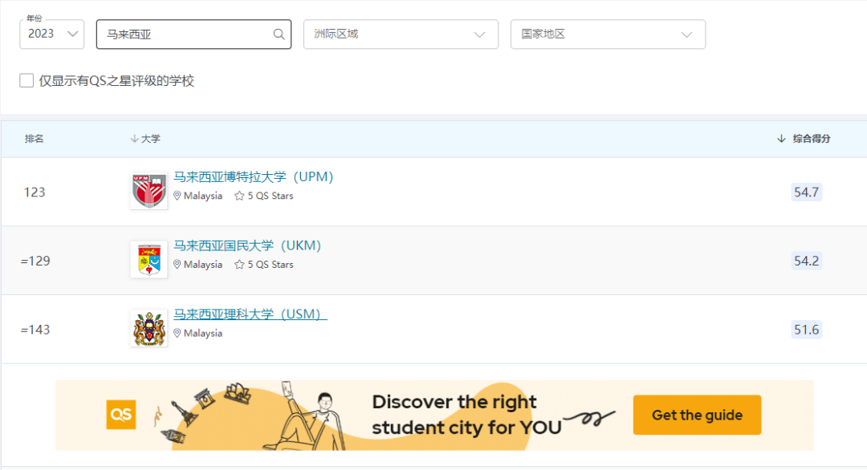Open 马来西亚国民大学 (UKM) link
Viewport: 867px width, 470px height.
(x=247, y=245)
